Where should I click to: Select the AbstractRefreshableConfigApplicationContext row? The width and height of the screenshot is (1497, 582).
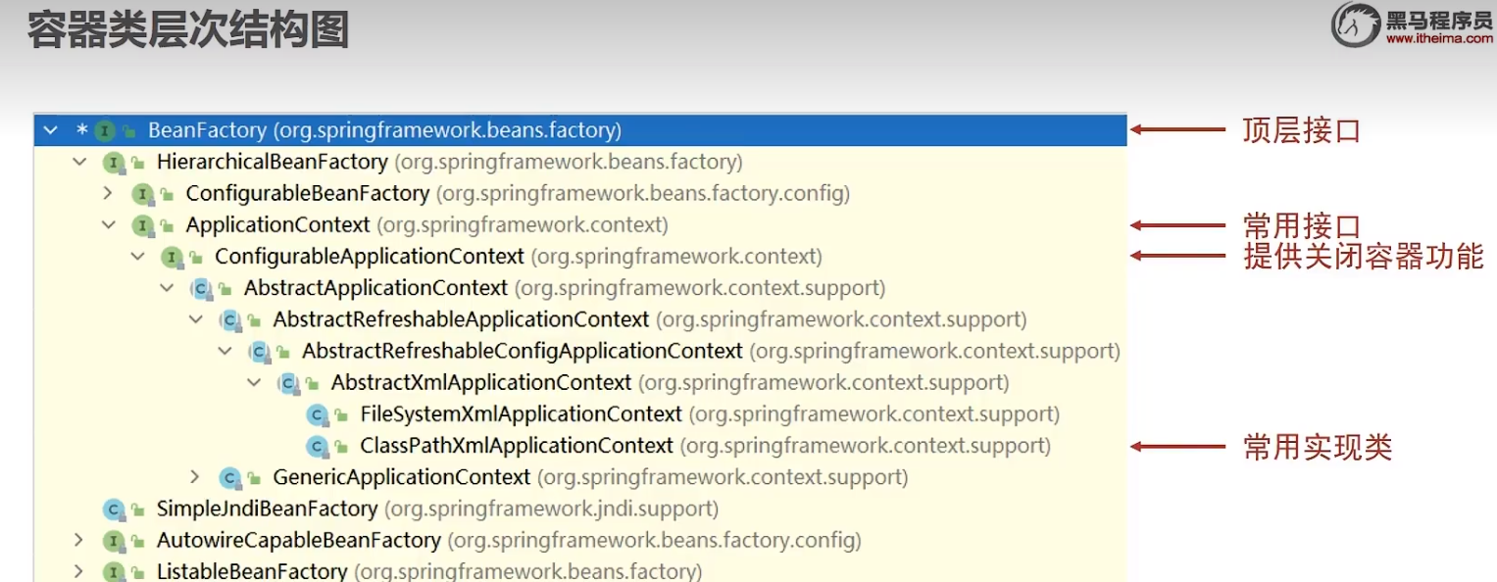tap(522, 351)
